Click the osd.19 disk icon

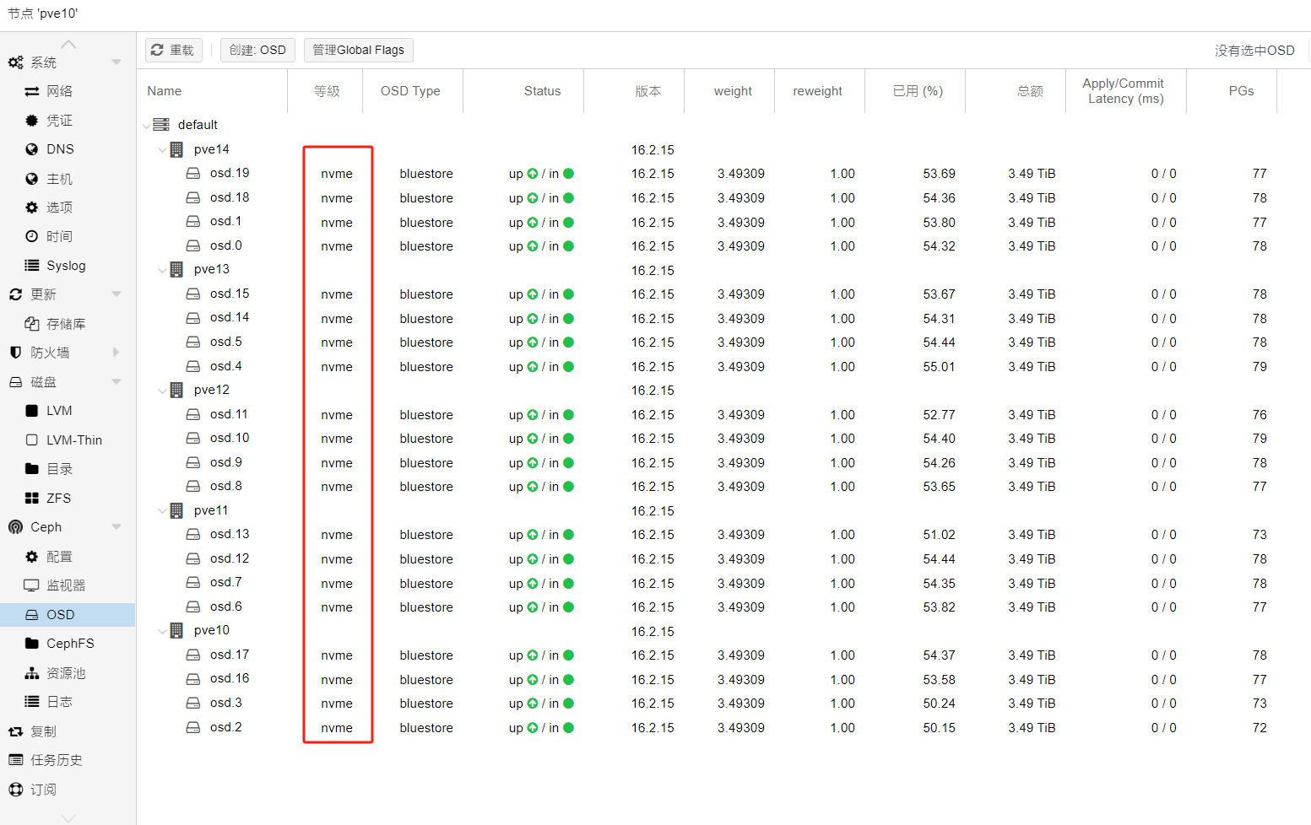pyautogui.click(x=193, y=173)
